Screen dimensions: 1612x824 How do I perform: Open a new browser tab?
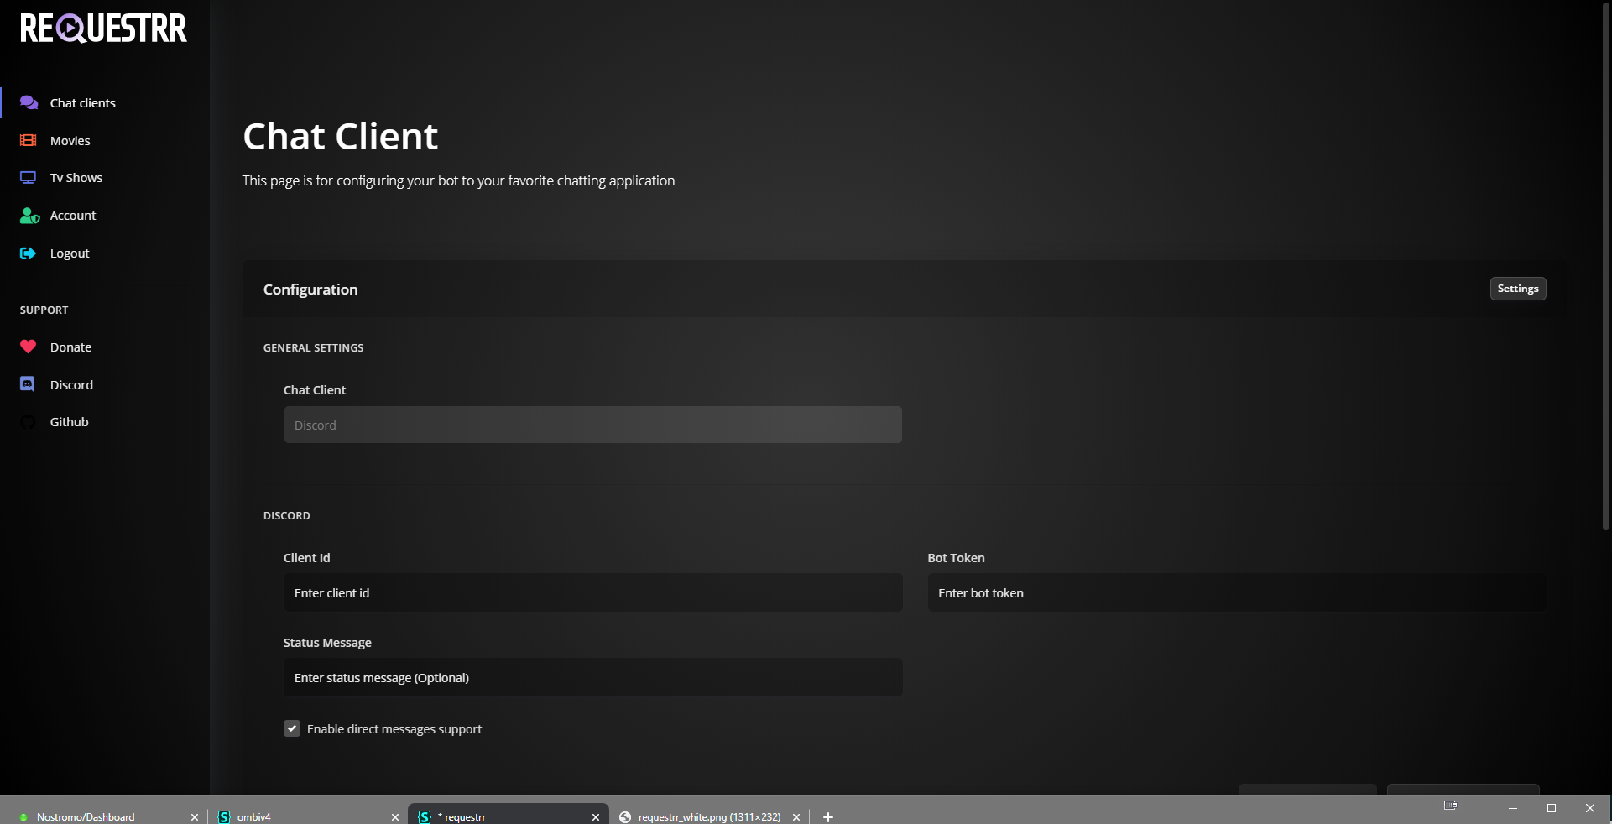coord(828,816)
